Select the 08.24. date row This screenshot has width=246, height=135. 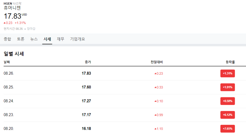pos(125,101)
